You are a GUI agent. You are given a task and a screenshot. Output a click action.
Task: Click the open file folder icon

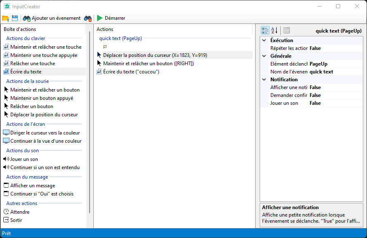(x=5, y=18)
